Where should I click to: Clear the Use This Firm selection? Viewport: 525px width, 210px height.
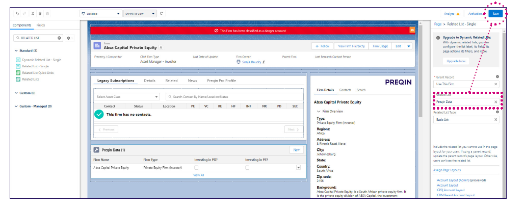coord(496,84)
